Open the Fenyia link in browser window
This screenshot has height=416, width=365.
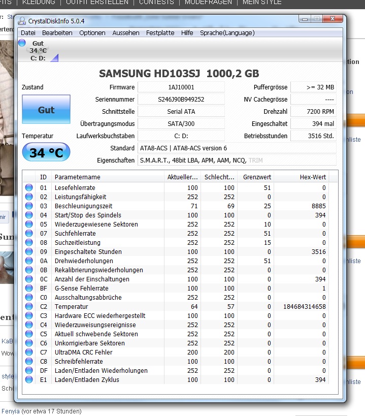tap(11, 411)
